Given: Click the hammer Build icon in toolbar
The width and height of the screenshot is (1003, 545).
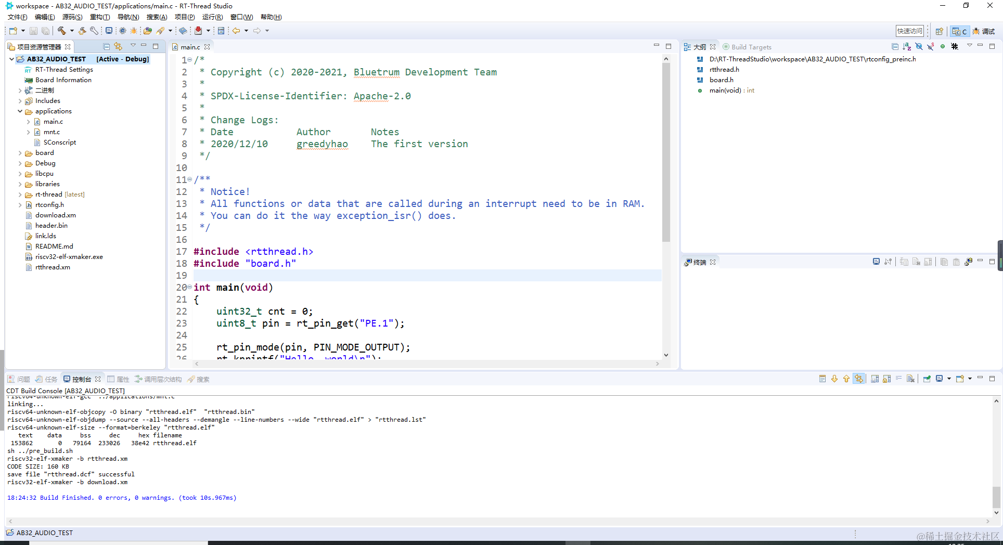Looking at the screenshot, I should [x=61, y=31].
